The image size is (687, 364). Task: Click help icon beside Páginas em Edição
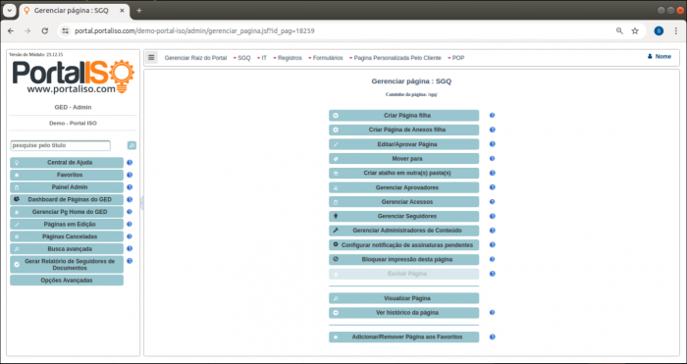coord(130,224)
